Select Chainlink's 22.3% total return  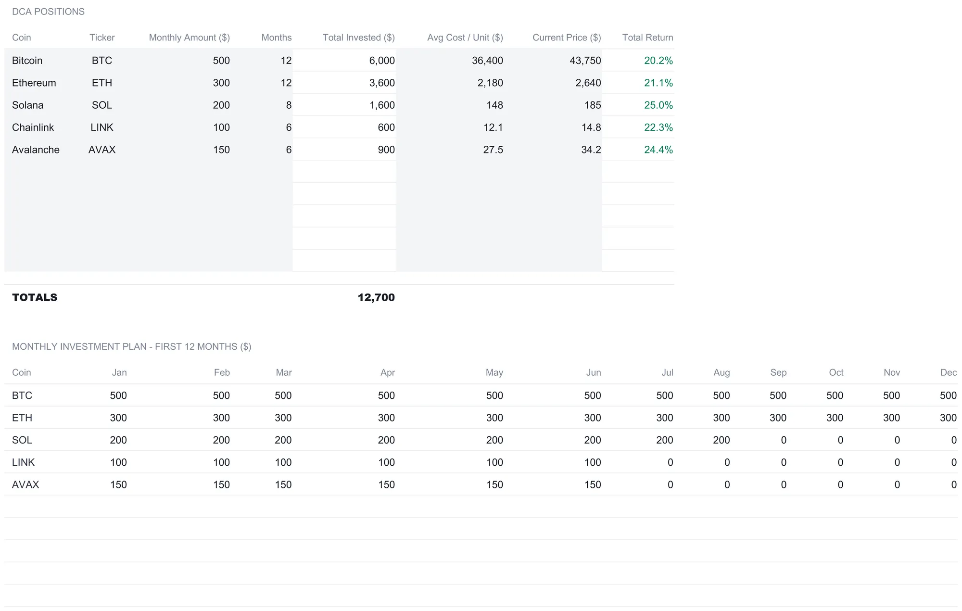point(658,127)
